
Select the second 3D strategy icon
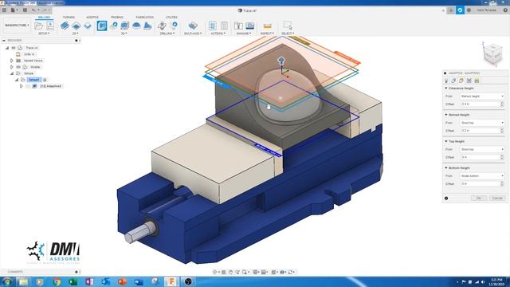113,26
